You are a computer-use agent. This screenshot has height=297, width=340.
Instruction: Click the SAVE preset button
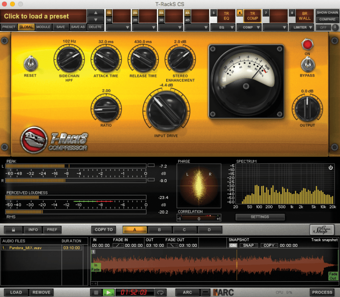[61, 27]
